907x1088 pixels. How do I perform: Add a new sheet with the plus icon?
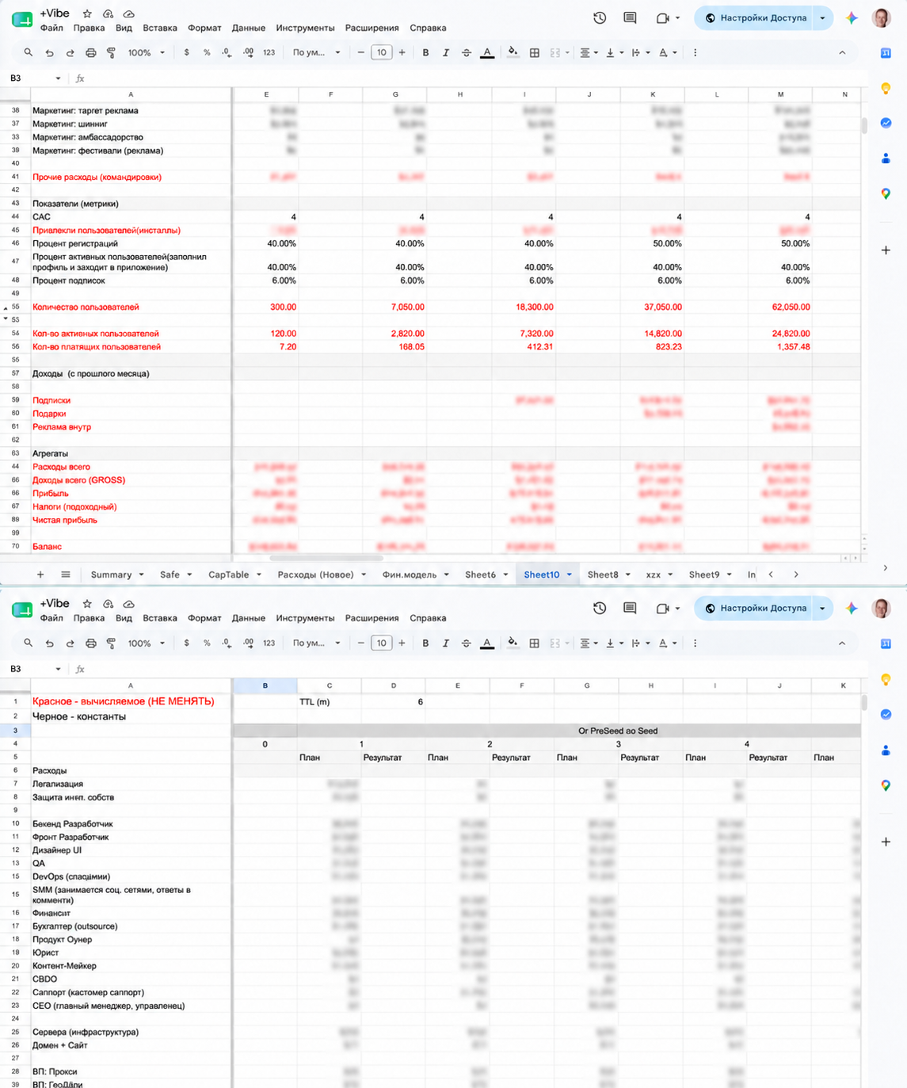coord(40,575)
